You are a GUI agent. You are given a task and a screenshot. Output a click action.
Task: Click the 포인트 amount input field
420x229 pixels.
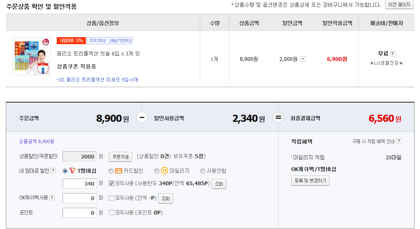(x=79, y=213)
